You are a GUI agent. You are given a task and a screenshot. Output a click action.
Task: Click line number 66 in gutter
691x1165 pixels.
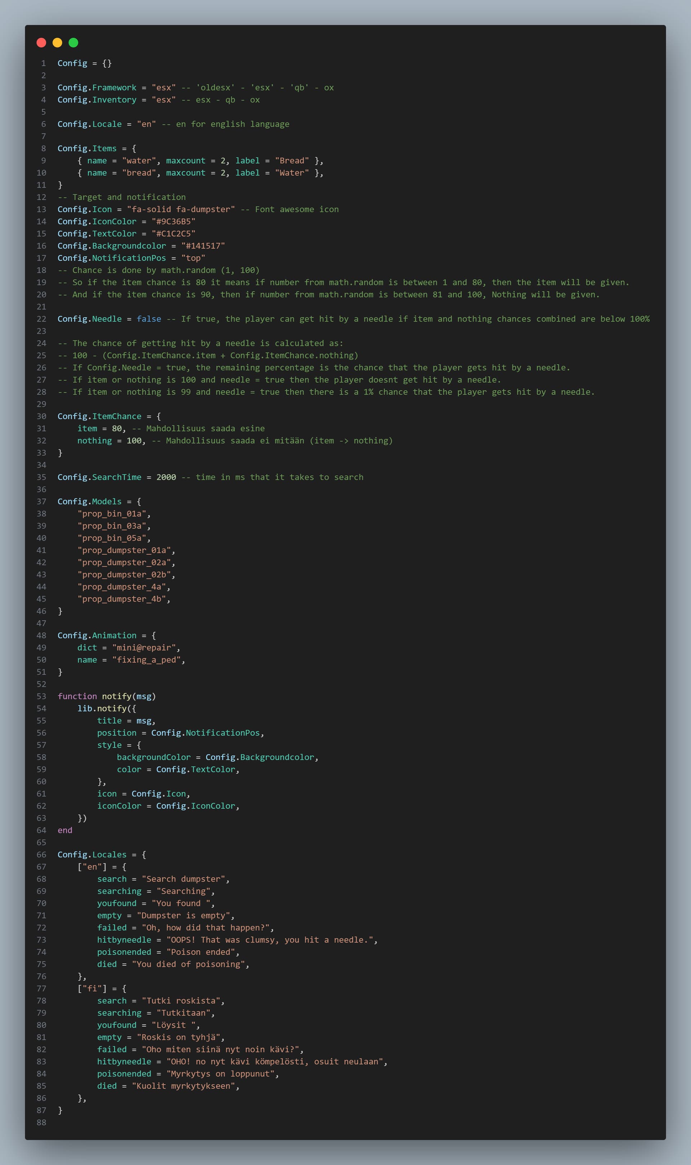(x=41, y=855)
